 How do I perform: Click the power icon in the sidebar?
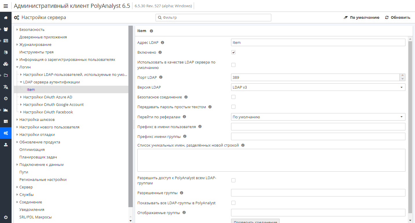[x=6, y=217]
